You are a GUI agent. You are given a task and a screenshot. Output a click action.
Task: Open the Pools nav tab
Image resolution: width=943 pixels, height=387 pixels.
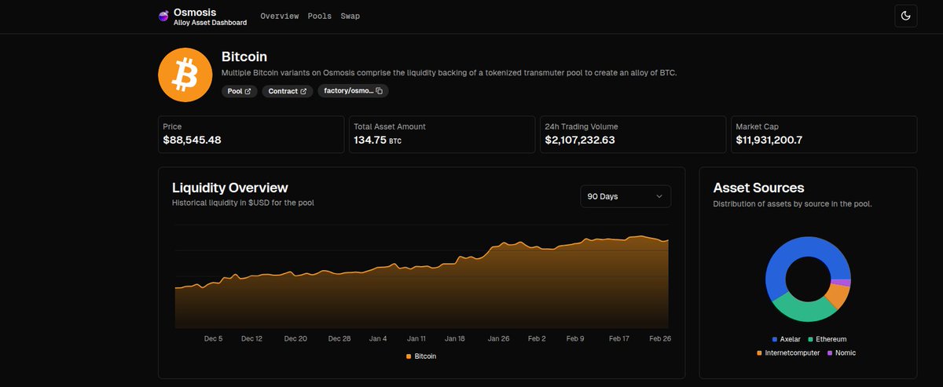pos(320,16)
